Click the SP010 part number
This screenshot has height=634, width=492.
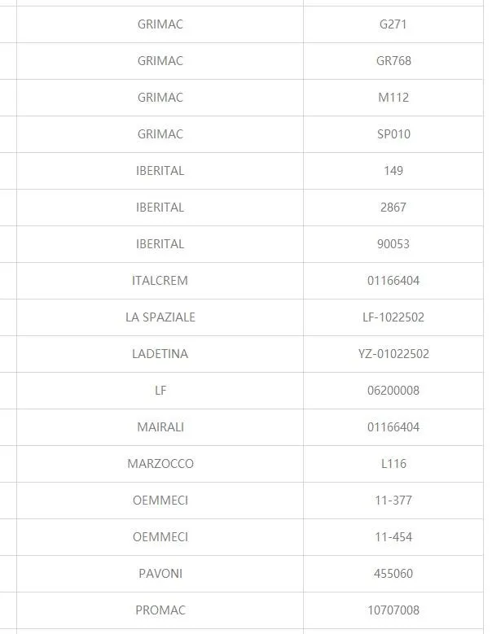(x=393, y=134)
